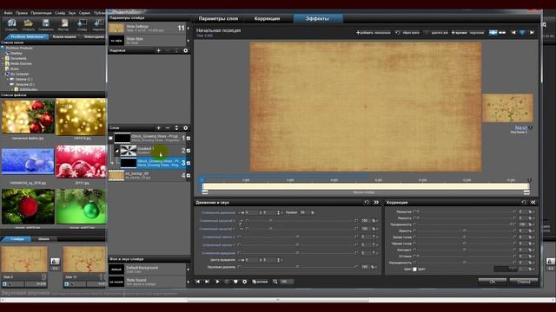The width and height of the screenshot is (556, 312).
Task: Copy corrections back with the double left arrows
Action: [533, 202]
